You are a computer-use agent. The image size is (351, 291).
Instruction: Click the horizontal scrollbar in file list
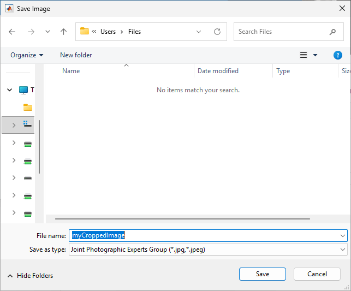[180, 219]
